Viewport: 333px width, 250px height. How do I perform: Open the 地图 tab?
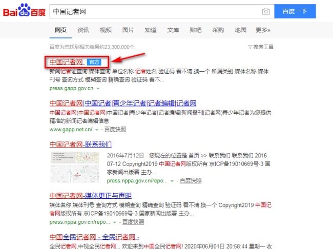coord(240,30)
